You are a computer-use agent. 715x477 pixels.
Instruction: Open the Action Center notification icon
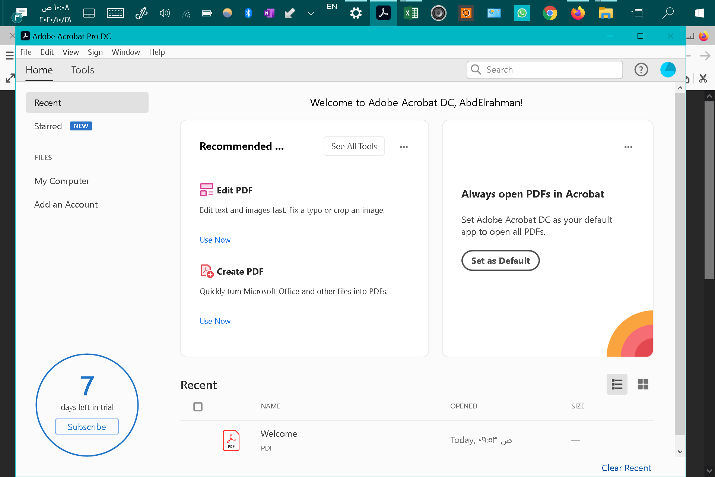19,14
